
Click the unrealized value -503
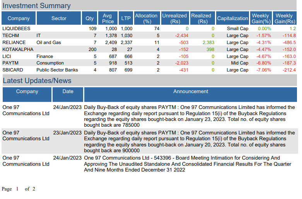pyautogui.click(x=184, y=43)
